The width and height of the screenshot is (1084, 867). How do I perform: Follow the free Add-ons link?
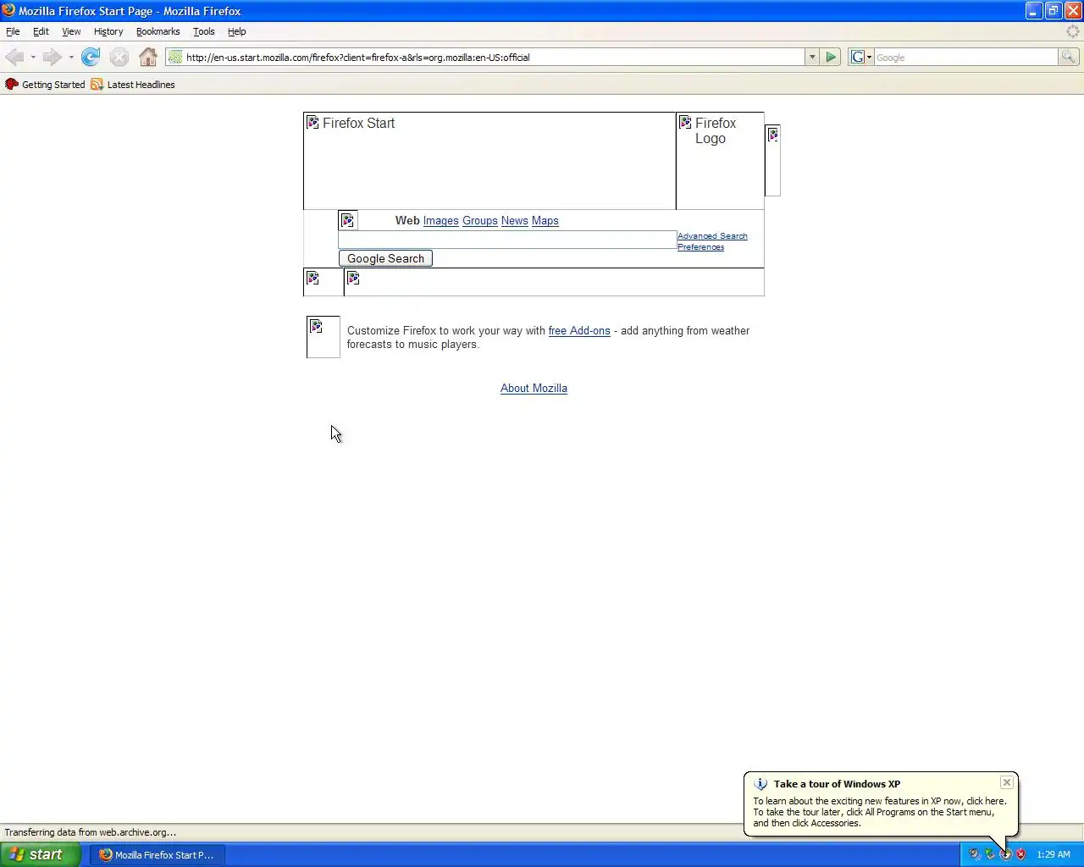tap(579, 331)
